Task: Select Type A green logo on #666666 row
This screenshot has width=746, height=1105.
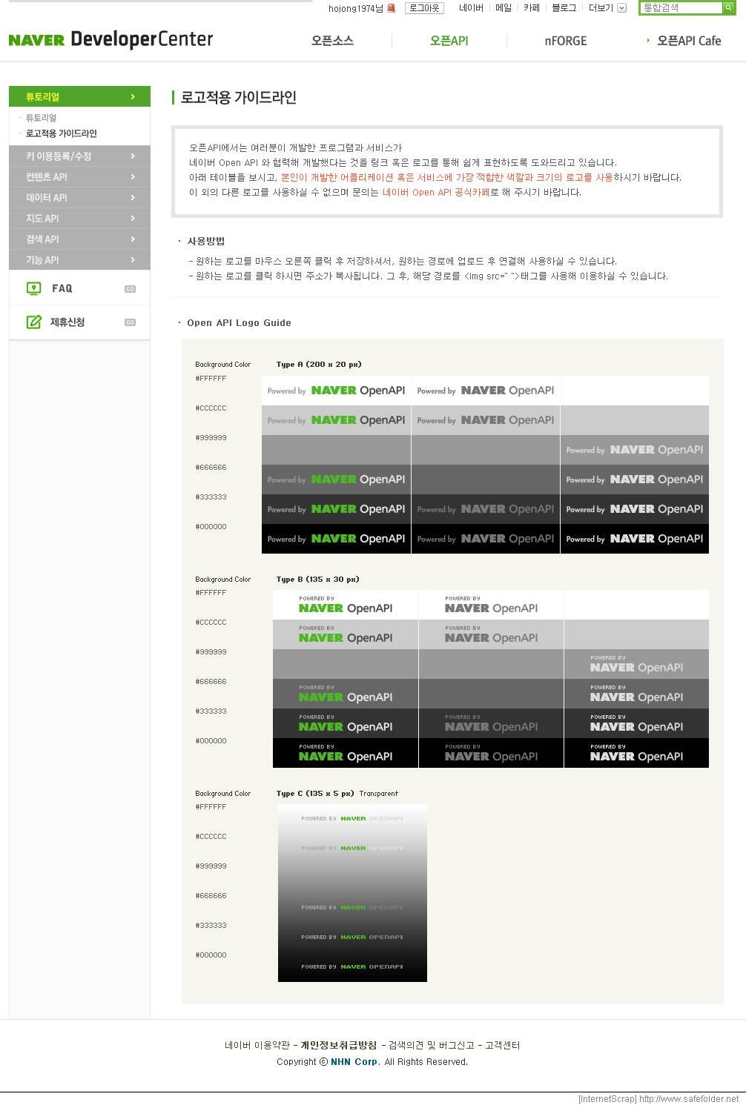Action: 336,480
